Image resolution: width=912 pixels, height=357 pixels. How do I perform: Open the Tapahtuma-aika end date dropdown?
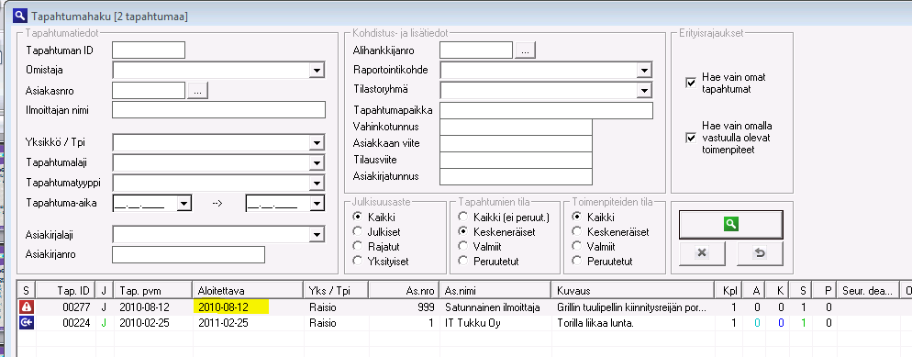(x=317, y=204)
